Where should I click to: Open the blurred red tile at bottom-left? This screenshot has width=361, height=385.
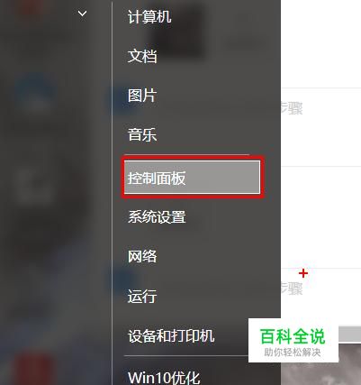33,368
